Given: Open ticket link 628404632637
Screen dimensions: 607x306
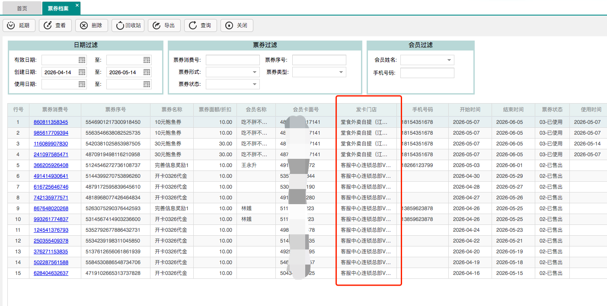Looking at the screenshot, I should 51,273.
